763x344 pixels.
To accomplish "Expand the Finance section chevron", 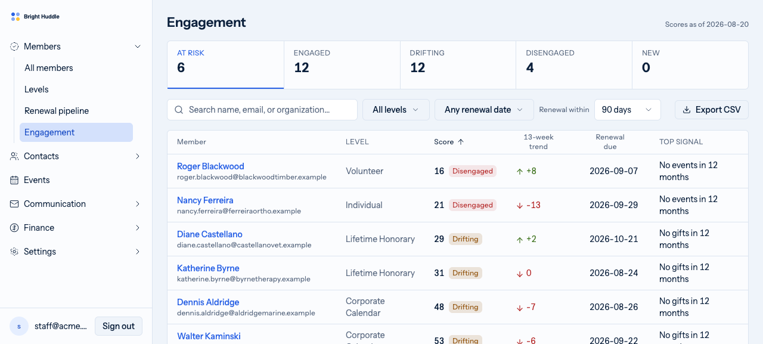I will click(x=138, y=228).
